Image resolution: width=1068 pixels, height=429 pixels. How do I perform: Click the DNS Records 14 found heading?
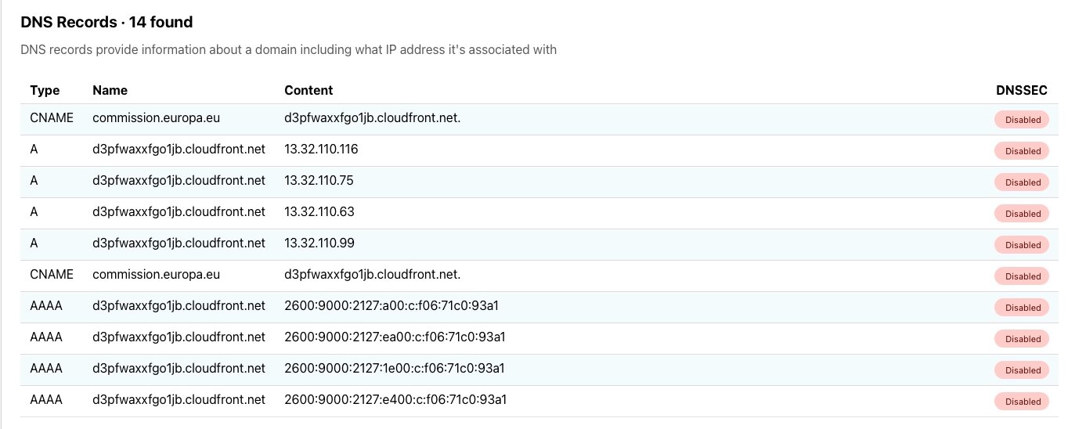[x=106, y=22]
